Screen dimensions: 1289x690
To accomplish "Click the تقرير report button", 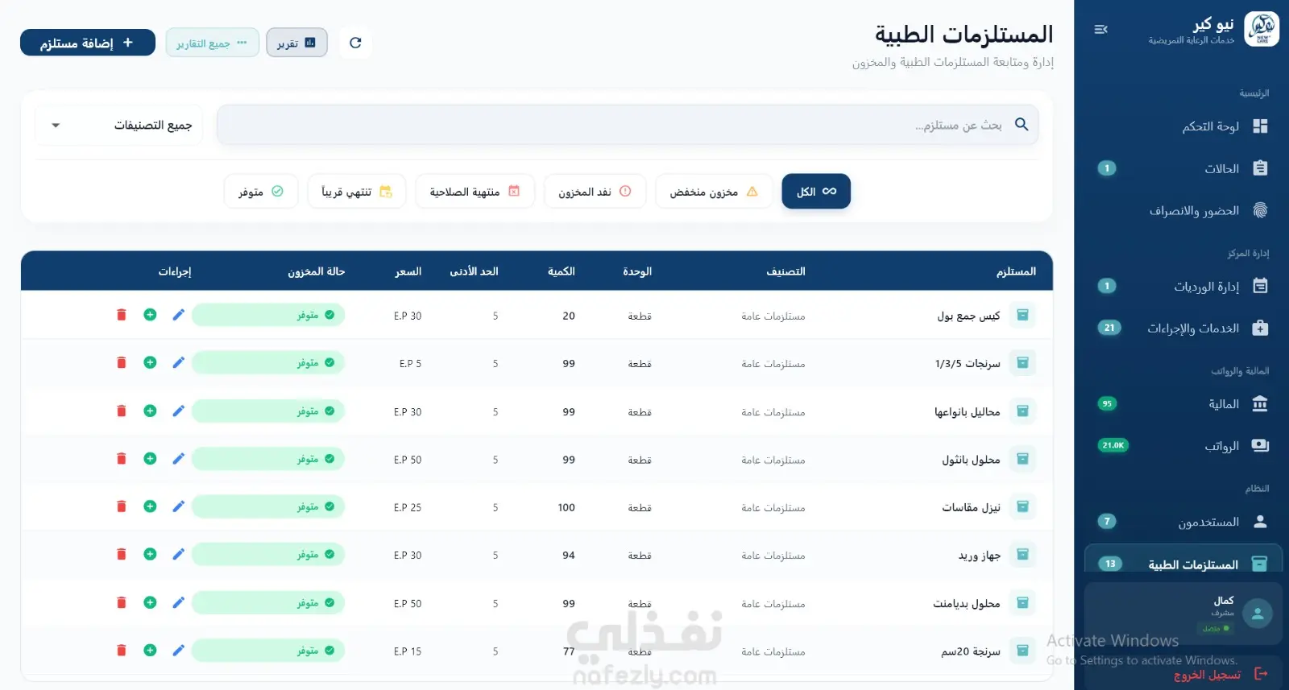I will pos(296,43).
